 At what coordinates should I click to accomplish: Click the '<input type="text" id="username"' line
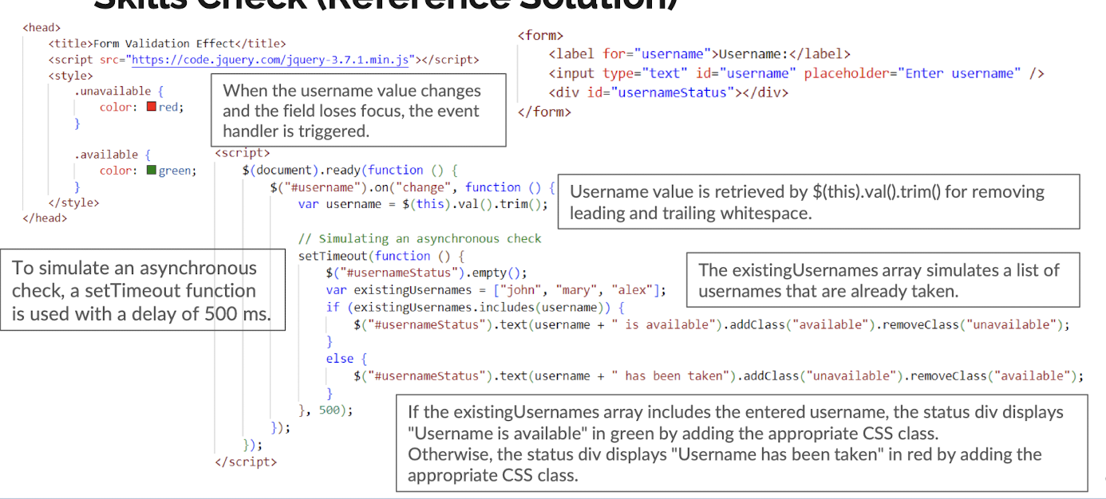796,73
